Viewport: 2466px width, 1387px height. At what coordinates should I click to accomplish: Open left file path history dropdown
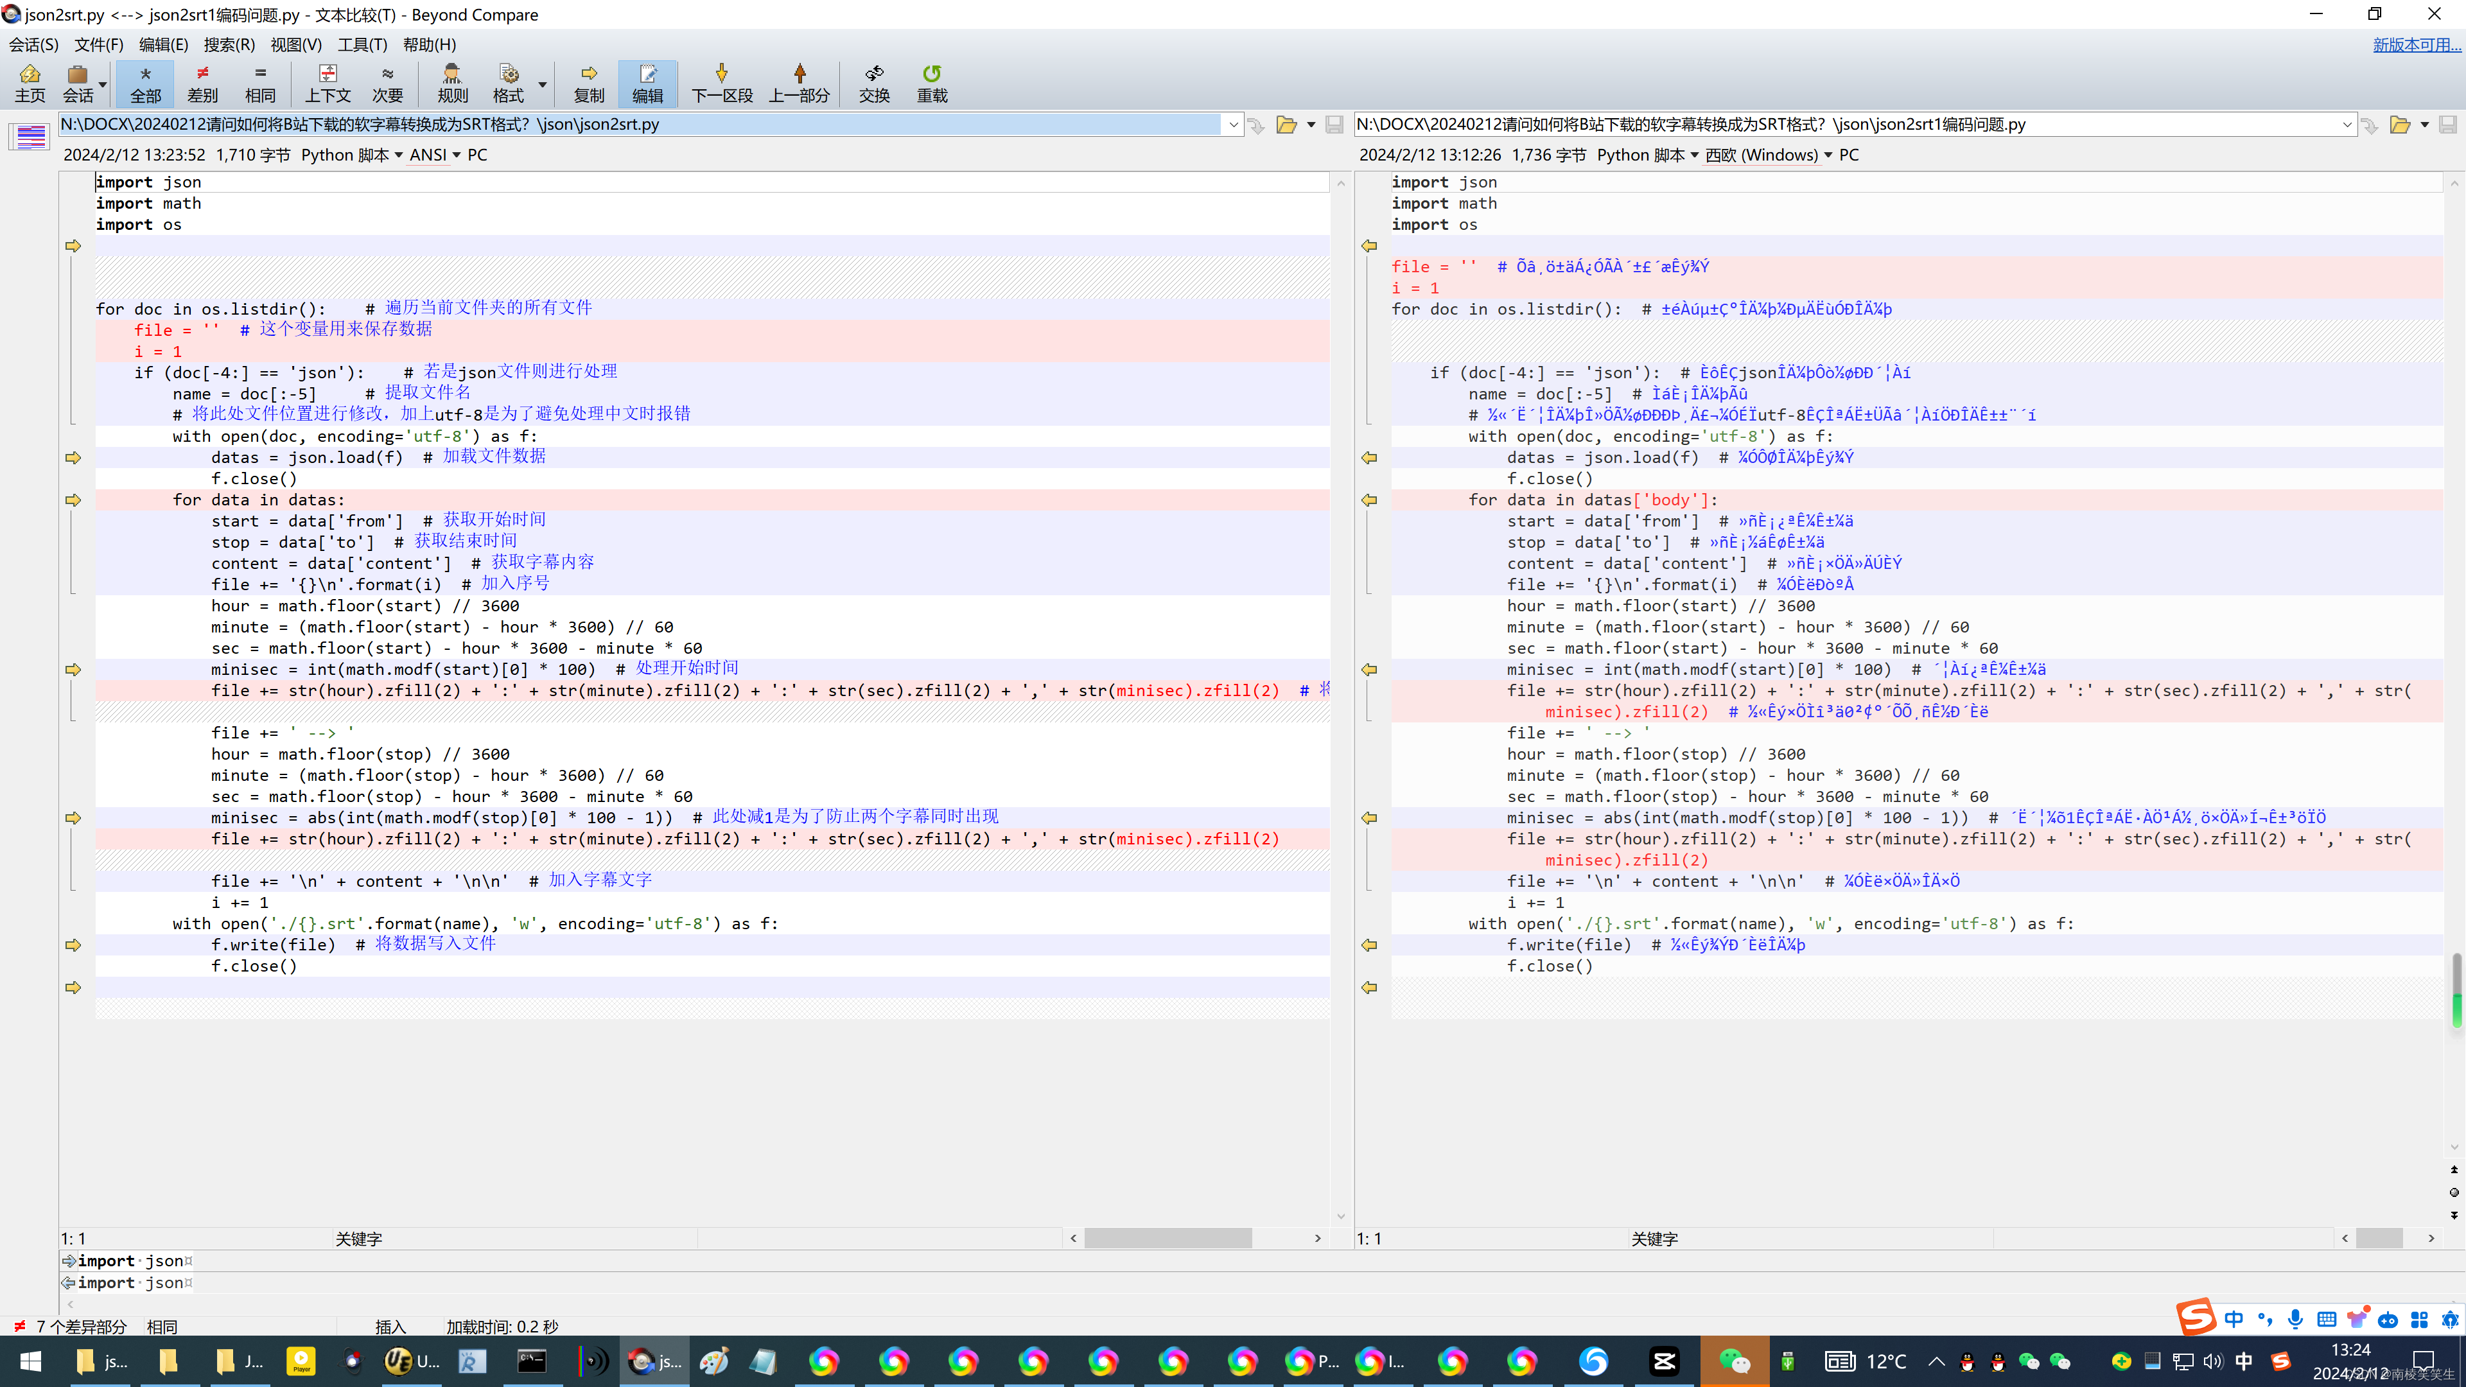1233,125
